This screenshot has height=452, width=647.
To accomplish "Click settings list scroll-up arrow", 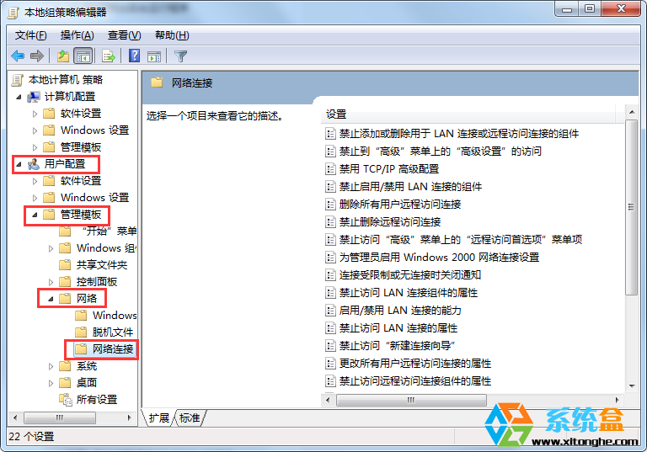I will click(x=632, y=112).
